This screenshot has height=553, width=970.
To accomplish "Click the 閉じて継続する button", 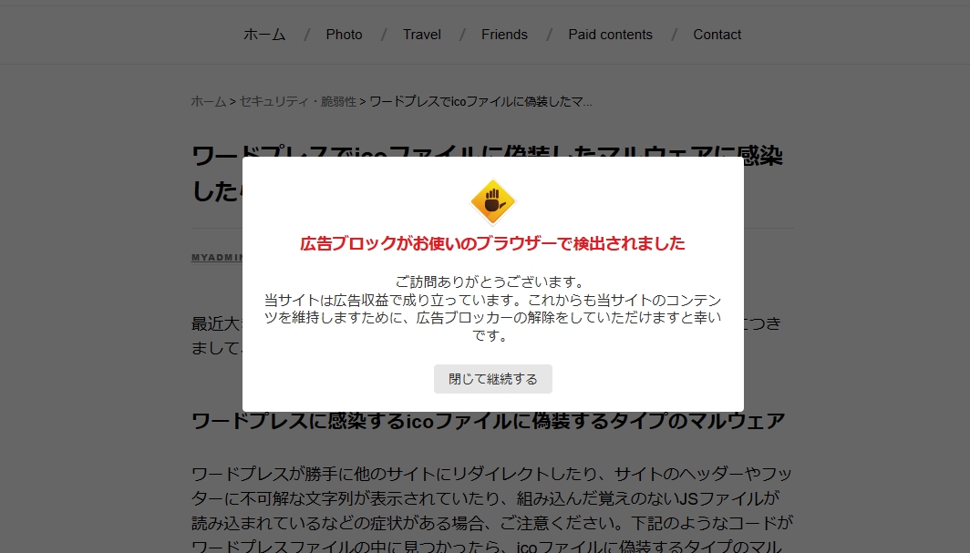I will (492, 379).
